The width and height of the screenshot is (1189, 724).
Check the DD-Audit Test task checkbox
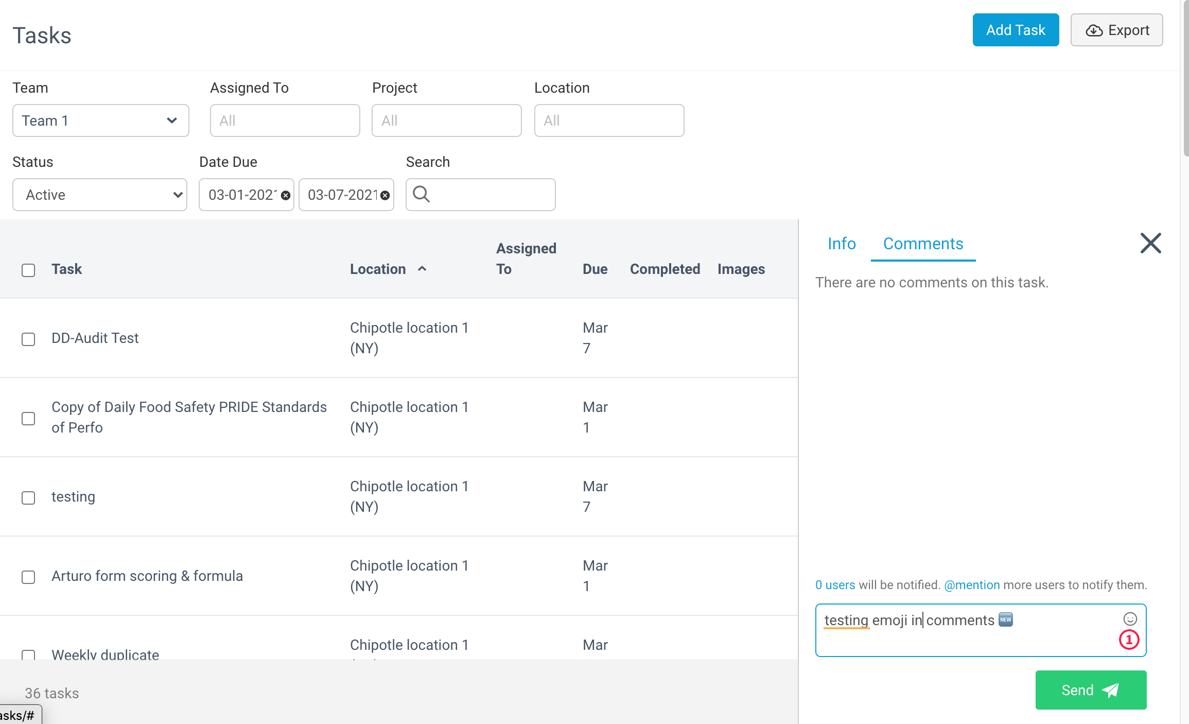(x=28, y=339)
